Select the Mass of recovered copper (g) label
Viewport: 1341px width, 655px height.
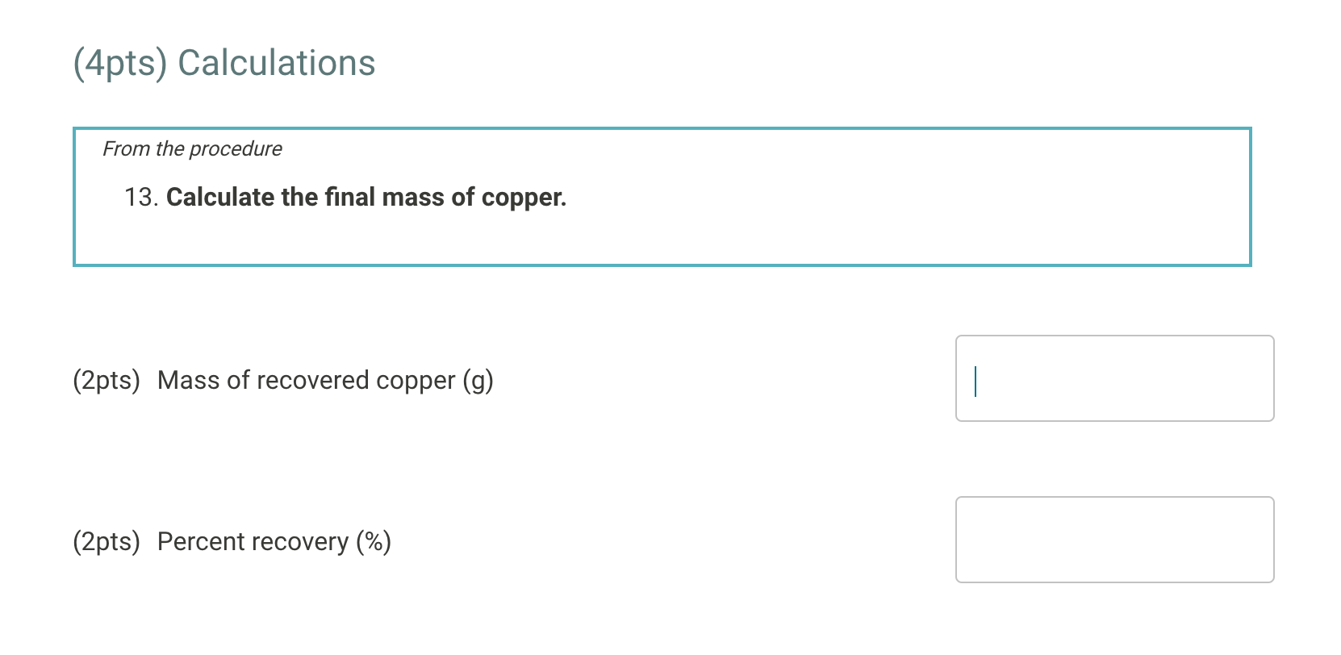click(325, 379)
